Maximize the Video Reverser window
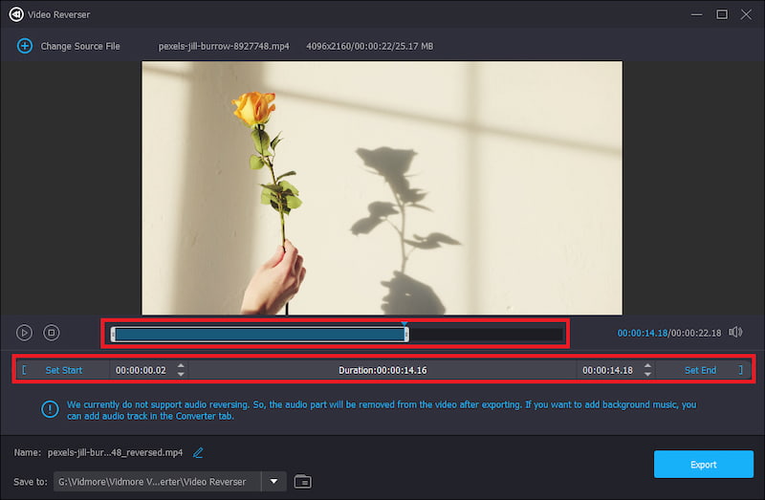Image resolution: width=765 pixels, height=500 pixels. click(722, 14)
